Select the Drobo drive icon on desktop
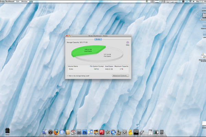 click(x=8, y=131)
